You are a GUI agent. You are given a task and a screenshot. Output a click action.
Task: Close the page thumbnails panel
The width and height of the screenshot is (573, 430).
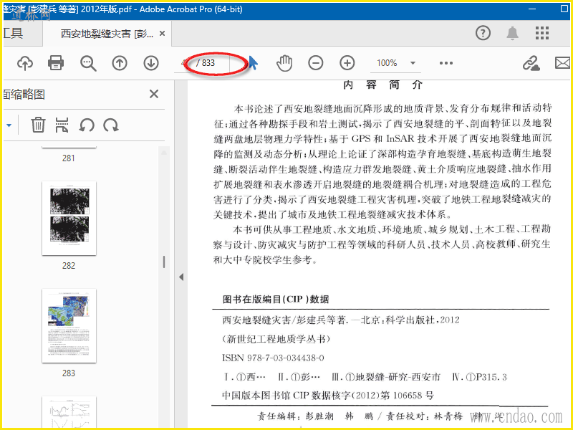[x=154, y=94]
